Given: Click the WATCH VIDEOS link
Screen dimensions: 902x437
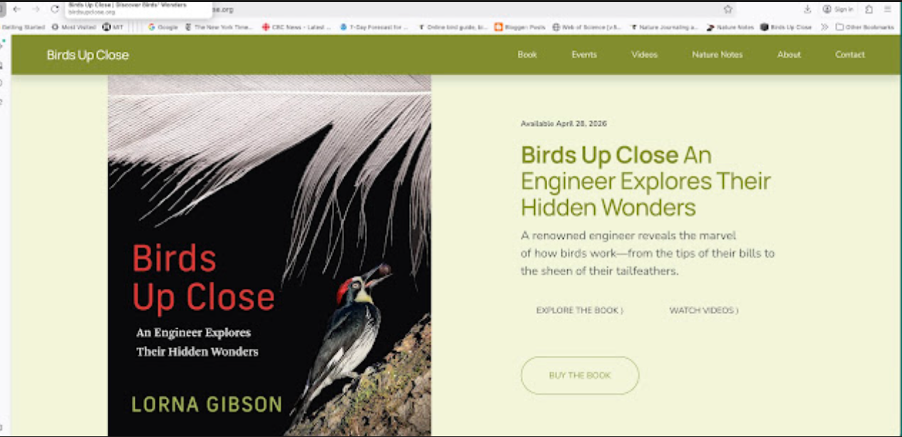Looking at the screenshot, I should (703, 310).
